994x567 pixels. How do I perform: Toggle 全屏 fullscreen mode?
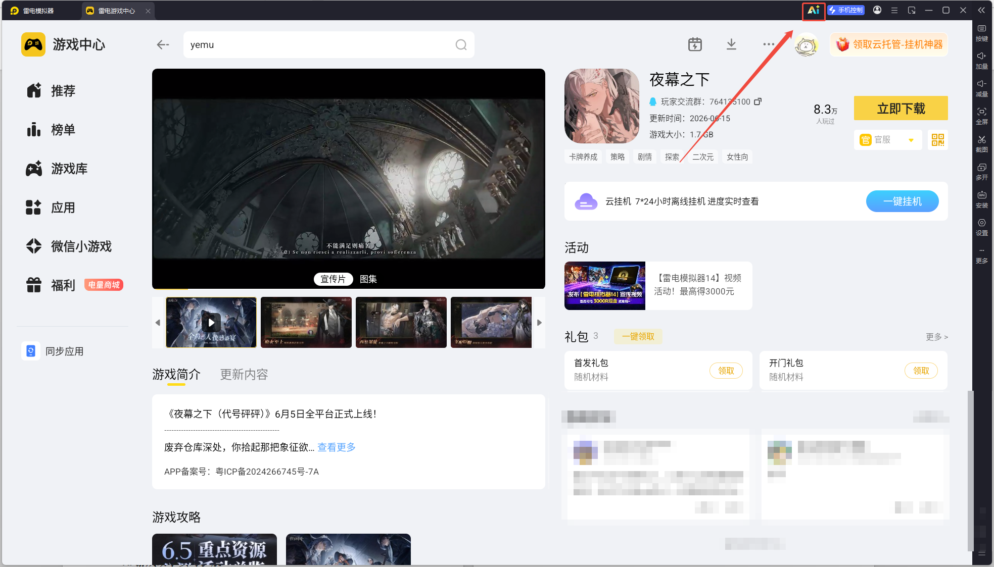pyautogui.click(x=982, y=117)
